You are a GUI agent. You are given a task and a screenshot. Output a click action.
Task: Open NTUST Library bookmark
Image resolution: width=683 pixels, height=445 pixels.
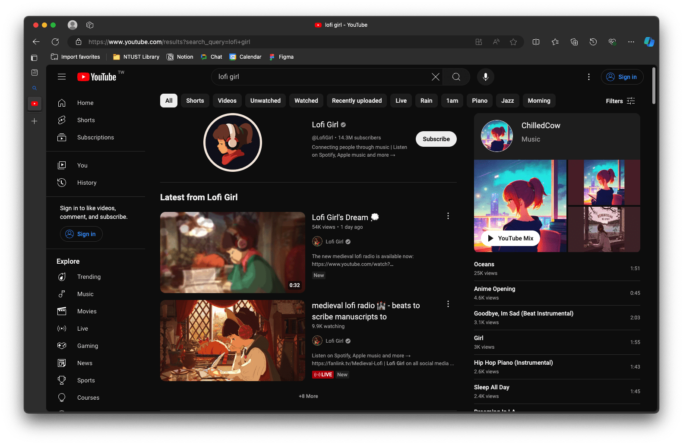[136, 57]
